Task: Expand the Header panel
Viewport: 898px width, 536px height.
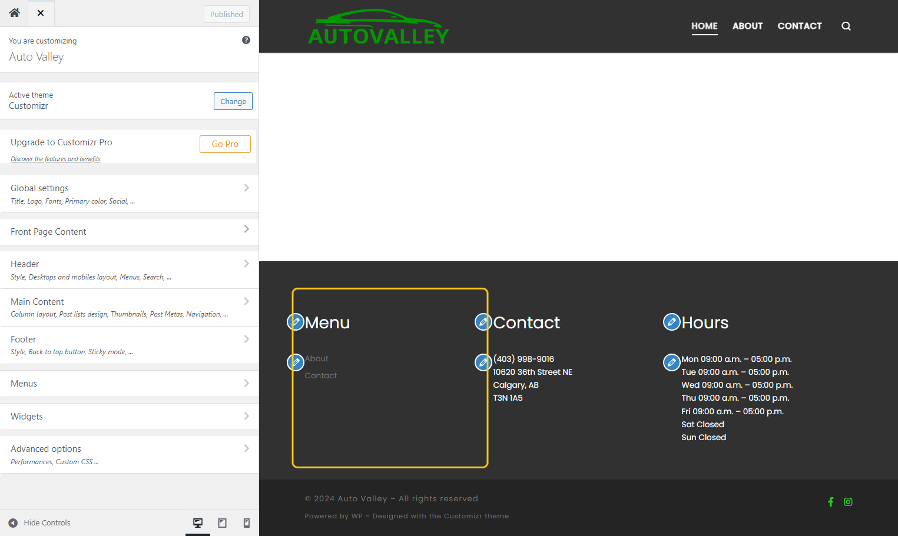Action: click(129, 269)
